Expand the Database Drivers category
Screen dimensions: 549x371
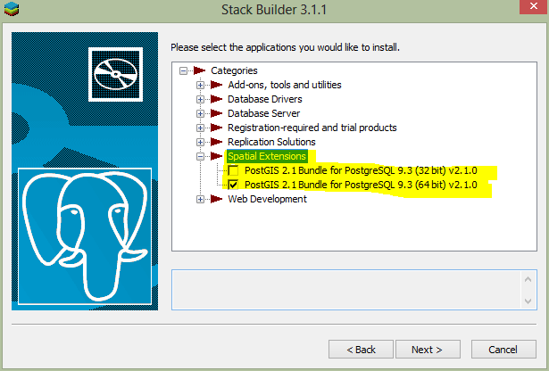coord(200,99)
